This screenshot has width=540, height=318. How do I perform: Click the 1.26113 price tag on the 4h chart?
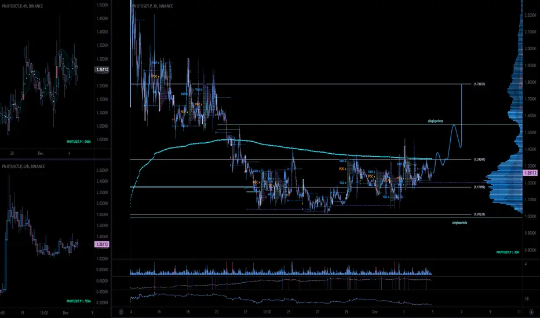102,69
